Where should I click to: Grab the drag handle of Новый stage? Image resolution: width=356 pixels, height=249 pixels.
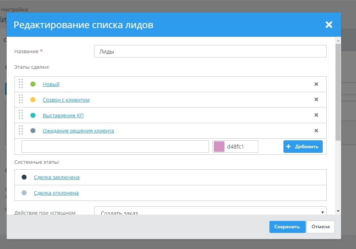21,84
